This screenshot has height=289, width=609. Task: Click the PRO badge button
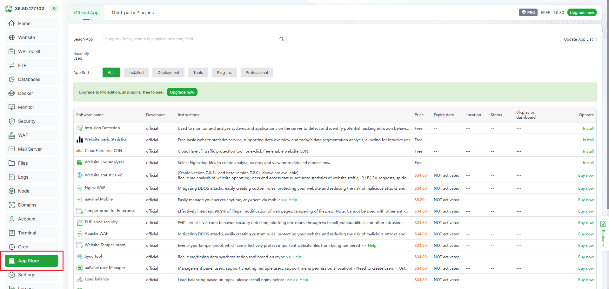(528, 12)
